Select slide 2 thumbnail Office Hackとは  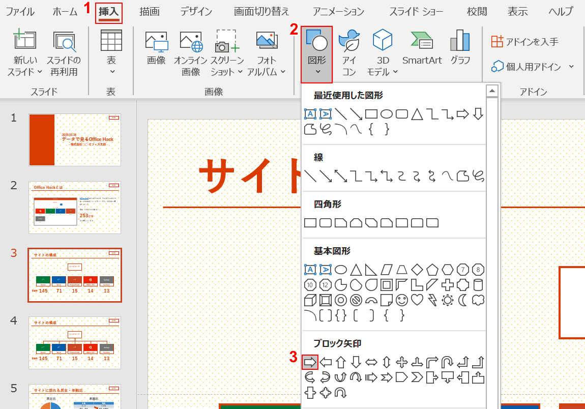(x=75, y=208)
